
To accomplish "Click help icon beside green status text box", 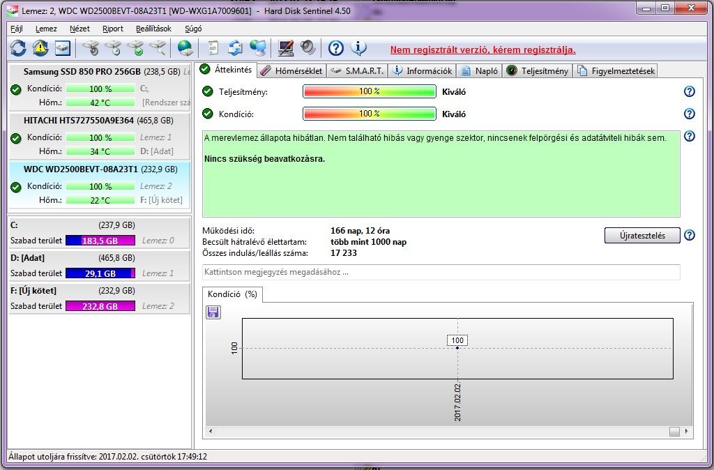I will 690,136.
